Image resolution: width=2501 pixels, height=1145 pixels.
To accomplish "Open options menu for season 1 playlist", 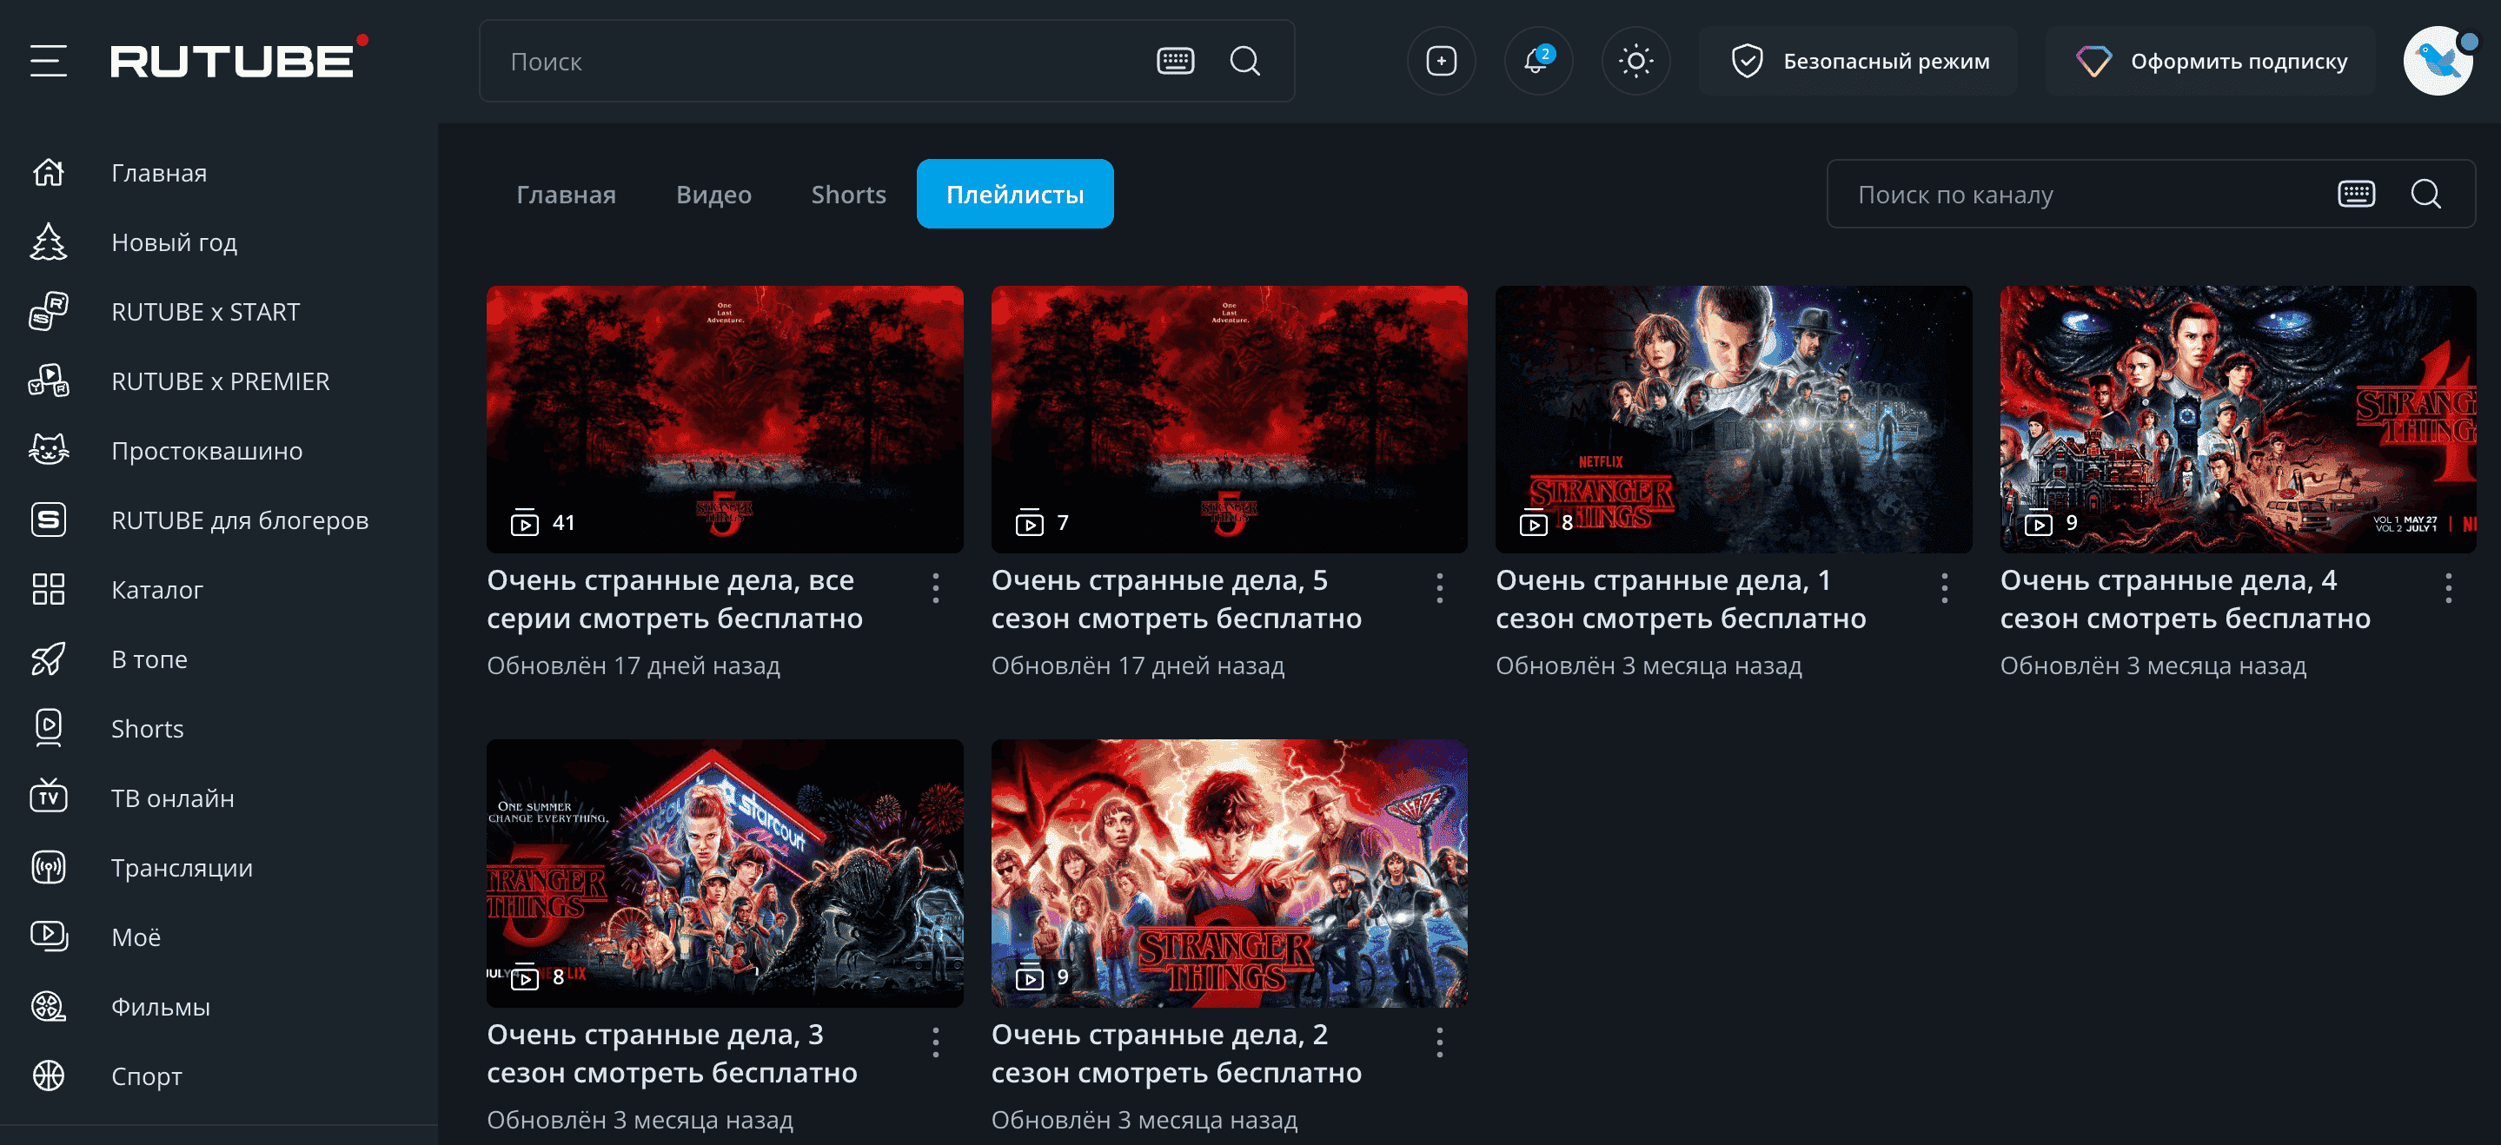I will click(x=1944, y=587).
